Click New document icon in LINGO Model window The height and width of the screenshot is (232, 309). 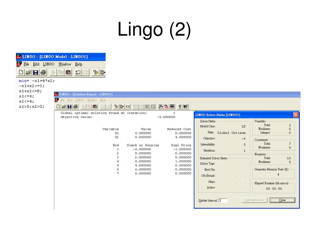pyautogui.click(x=21, y=72)
